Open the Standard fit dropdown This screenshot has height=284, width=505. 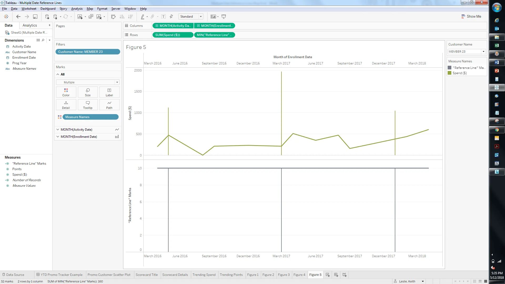click(x=201, y=17)
